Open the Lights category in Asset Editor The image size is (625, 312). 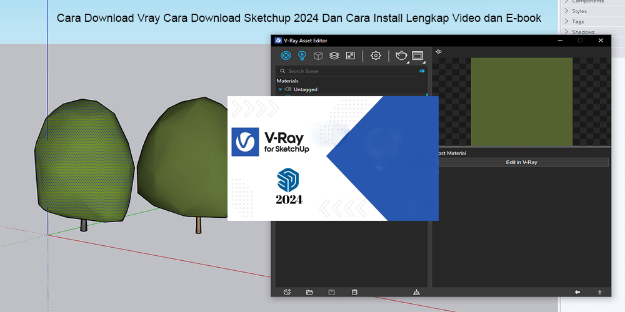[302, 56]
